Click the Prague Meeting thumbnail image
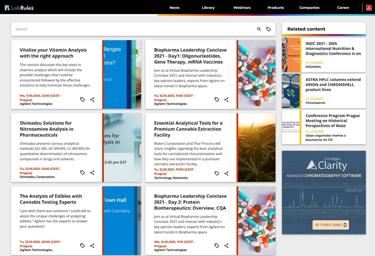This screenshot has height=256, width=375. coord(291,127)
